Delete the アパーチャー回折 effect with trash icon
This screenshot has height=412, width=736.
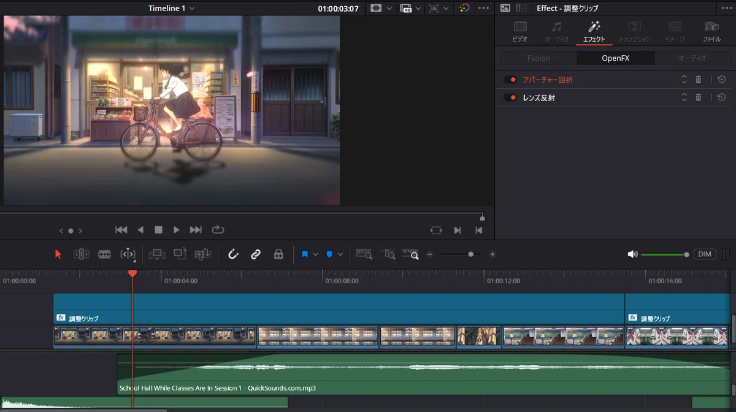coord(698,80)
